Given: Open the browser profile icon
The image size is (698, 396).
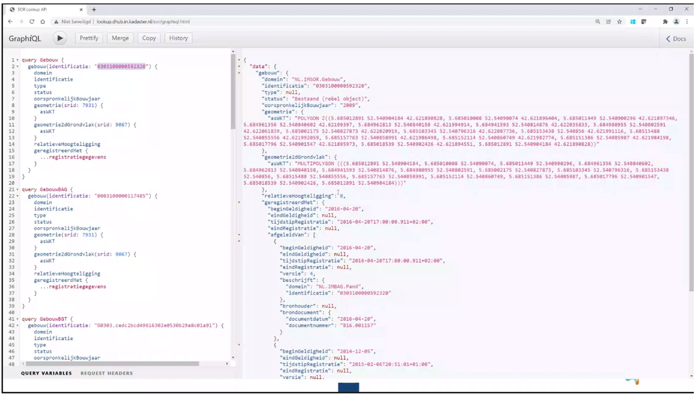Looking at the screenshot, I should point(676,22).
